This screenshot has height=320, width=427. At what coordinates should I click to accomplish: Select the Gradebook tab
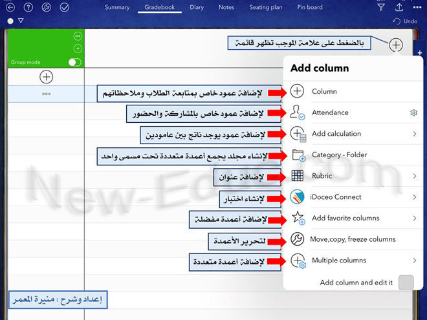160,7
